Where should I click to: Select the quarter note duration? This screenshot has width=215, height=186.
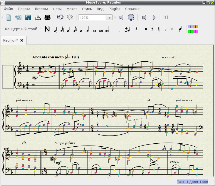click(81, 29)
